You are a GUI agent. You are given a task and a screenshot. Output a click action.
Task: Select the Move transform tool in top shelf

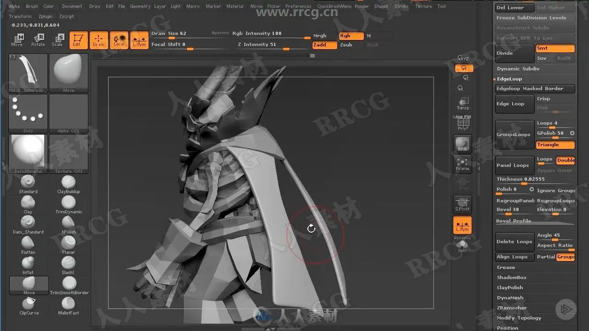pyautogui.click(x=17, y=40)
